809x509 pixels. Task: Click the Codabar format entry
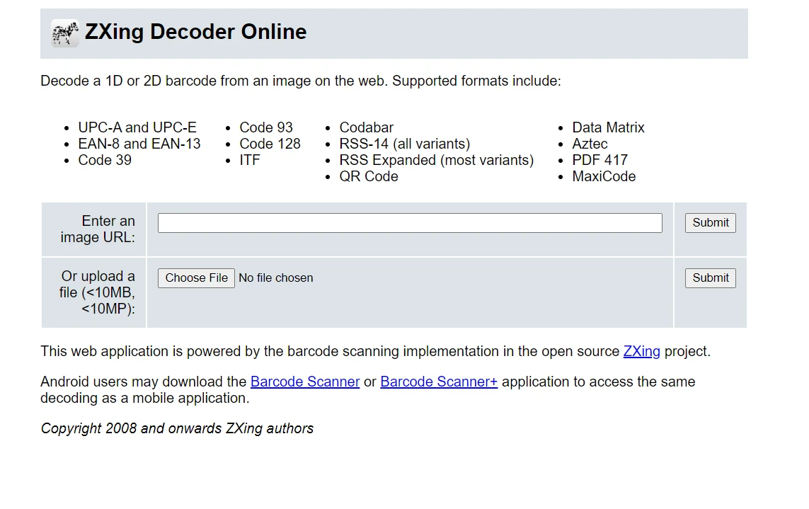366,127
